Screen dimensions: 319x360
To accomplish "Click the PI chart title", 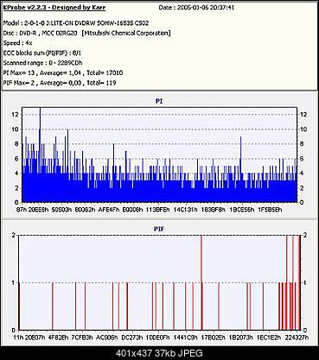I will click(159, 101).
